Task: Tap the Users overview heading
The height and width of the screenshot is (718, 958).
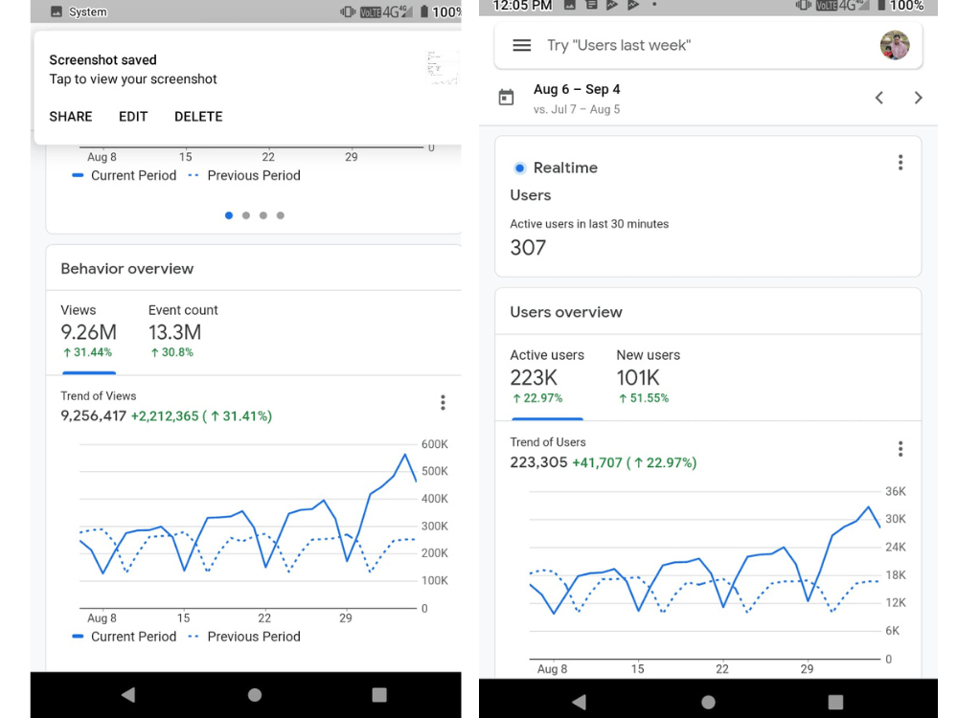Action: (x=566, y=312)
